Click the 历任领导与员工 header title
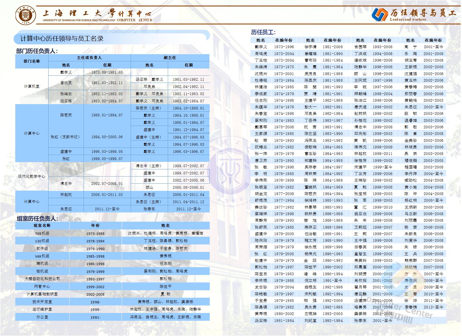This screenshot has width=462, height=336. click(423, 13)
